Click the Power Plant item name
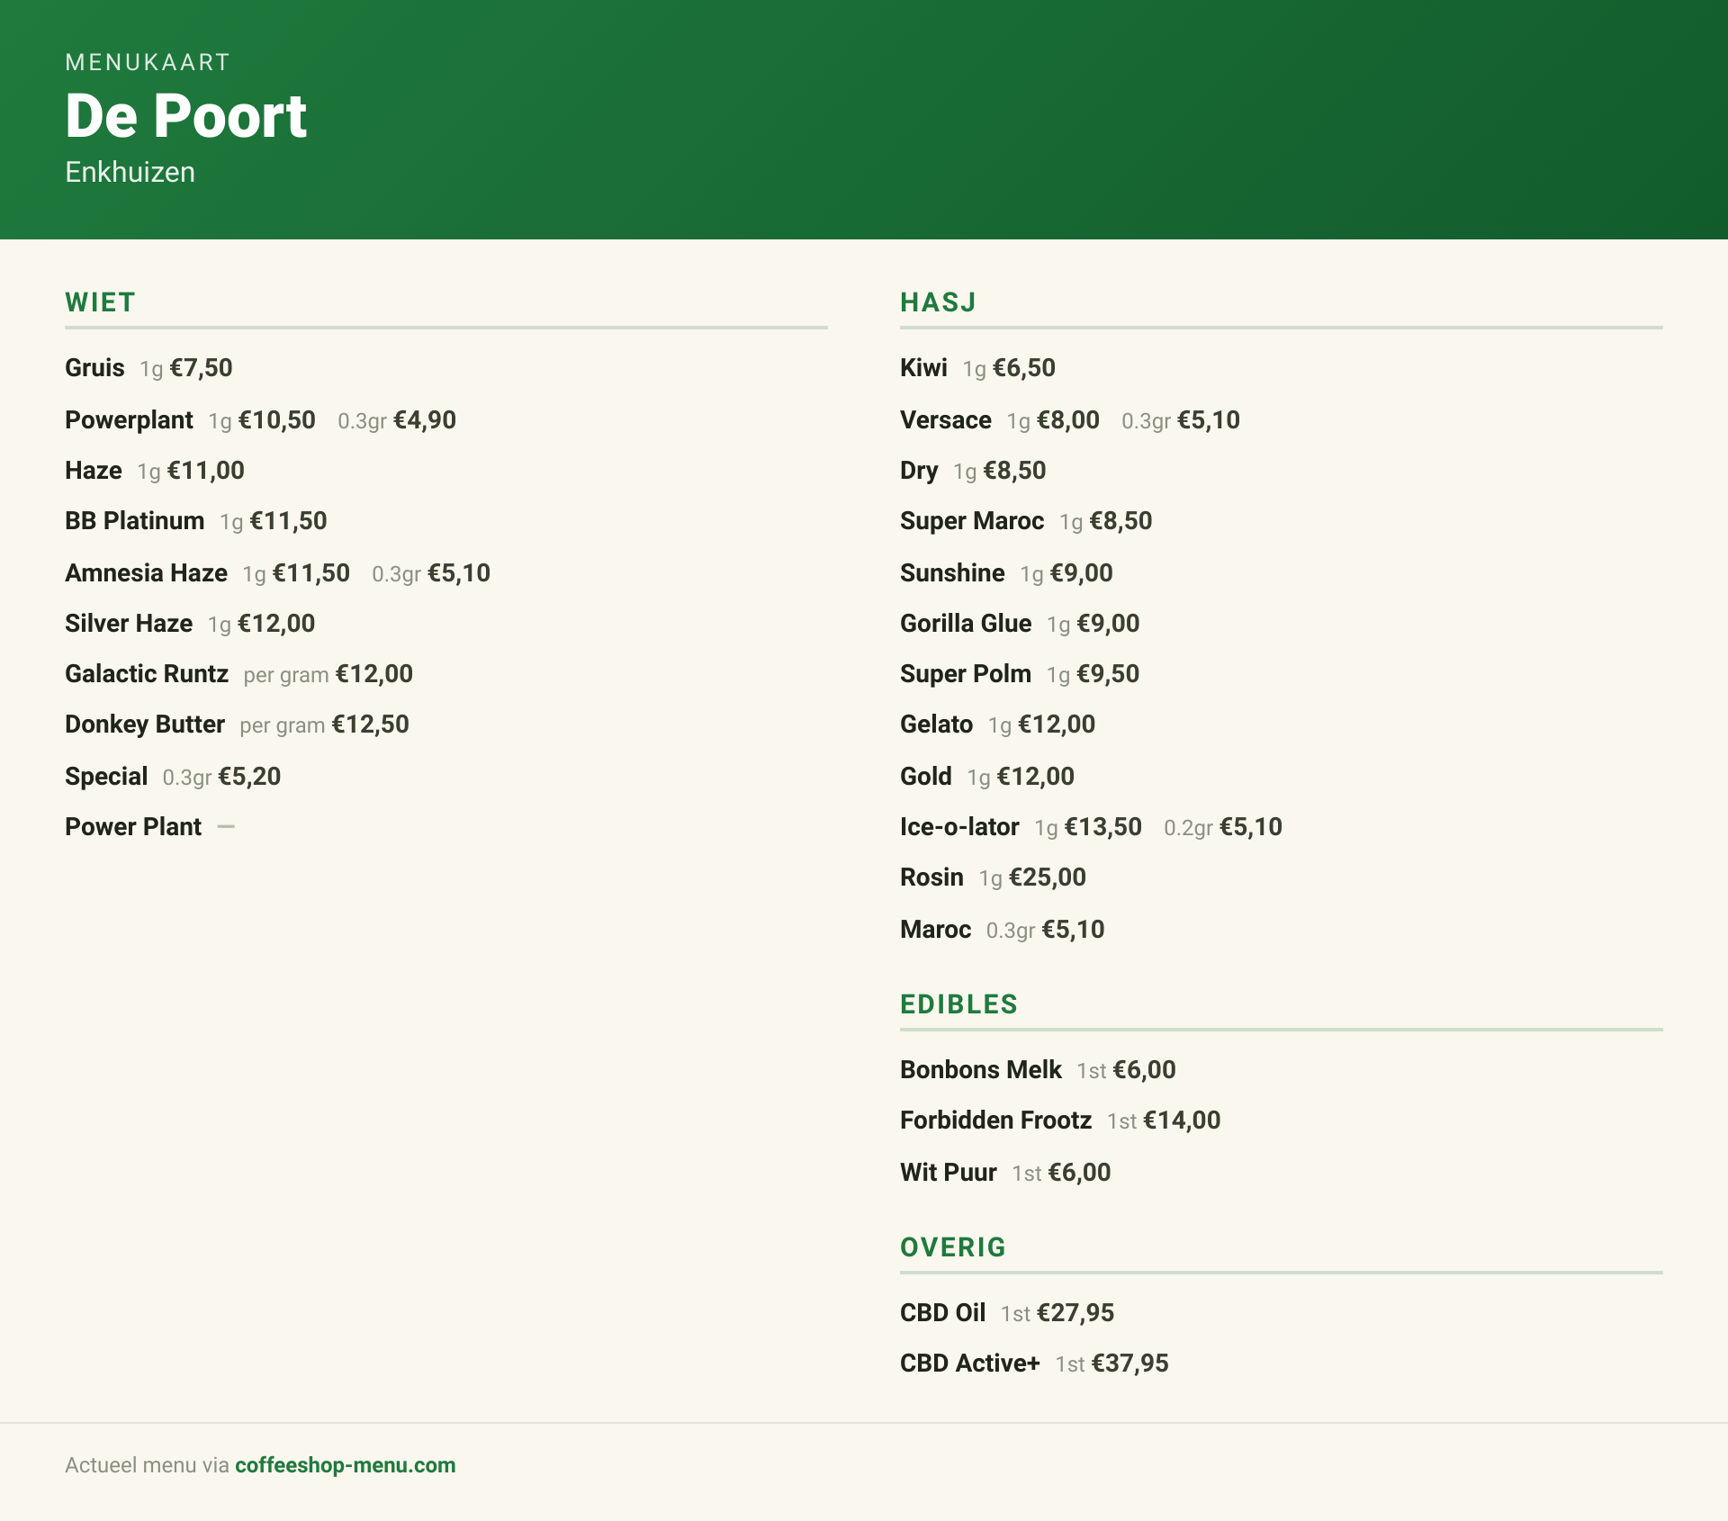Viewport: 1728px width, 1521px height. (133, 827)
